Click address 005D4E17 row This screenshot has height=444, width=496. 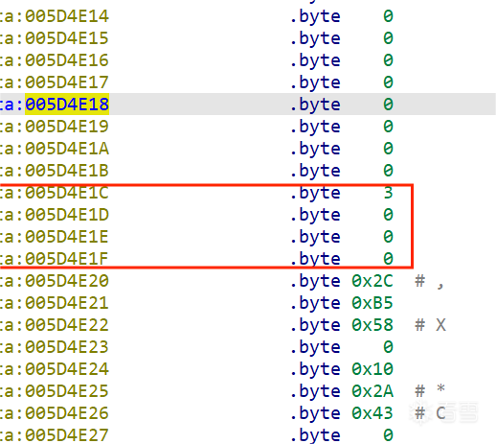pos(67,82)
